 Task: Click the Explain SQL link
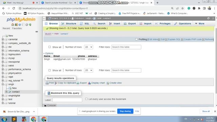tap(174, 39)
